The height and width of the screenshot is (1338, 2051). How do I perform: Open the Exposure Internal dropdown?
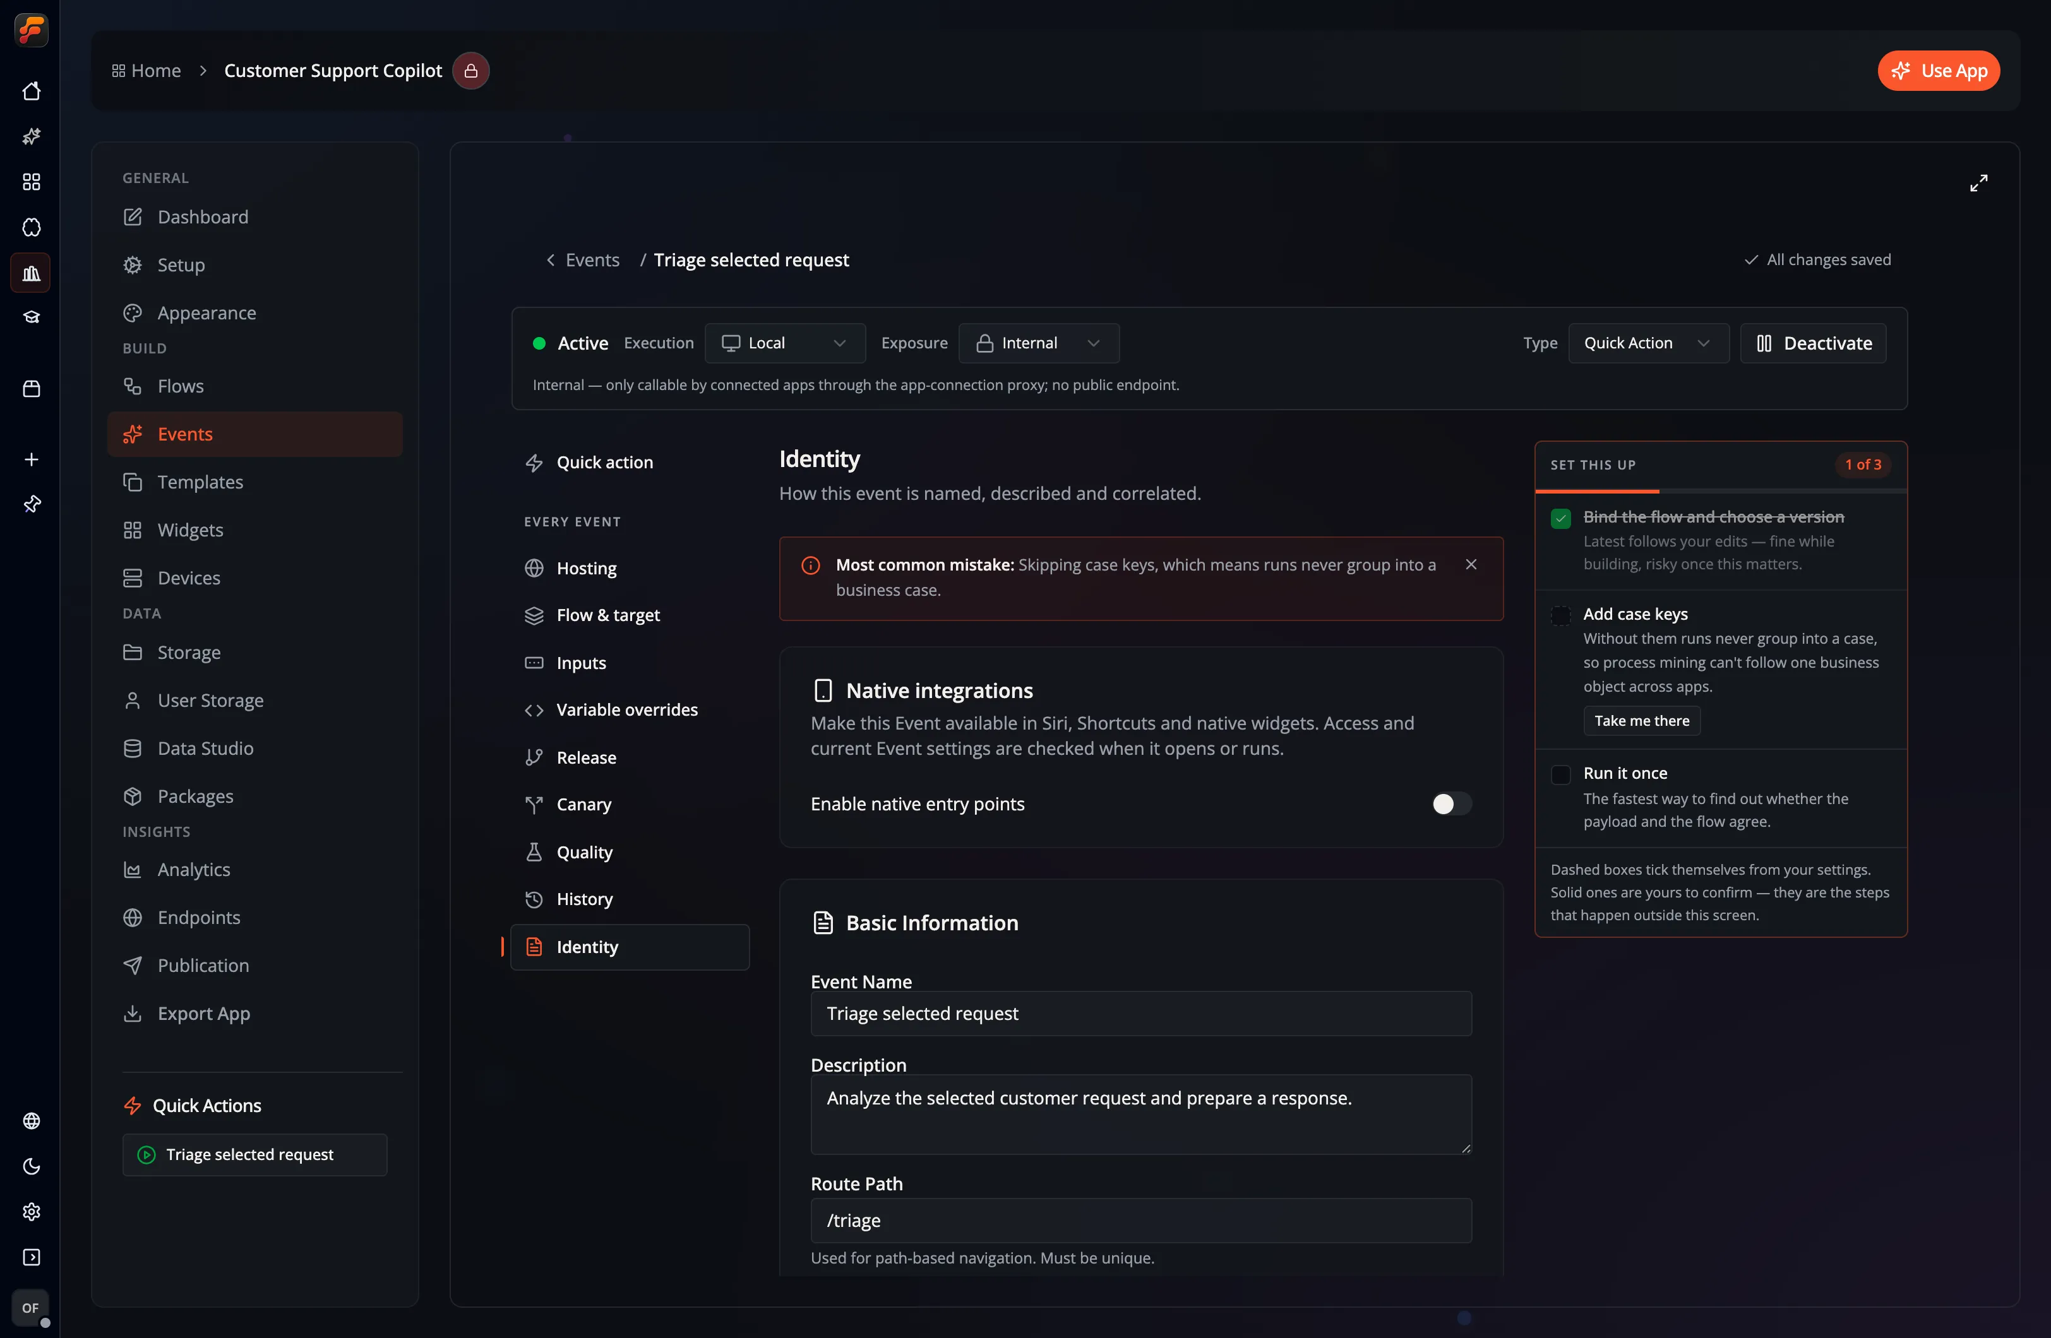(x=1038, y=343)
